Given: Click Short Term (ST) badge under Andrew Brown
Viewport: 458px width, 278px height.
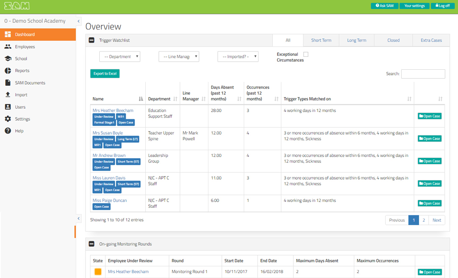Looking at the screenshot, I should (128, 162).
